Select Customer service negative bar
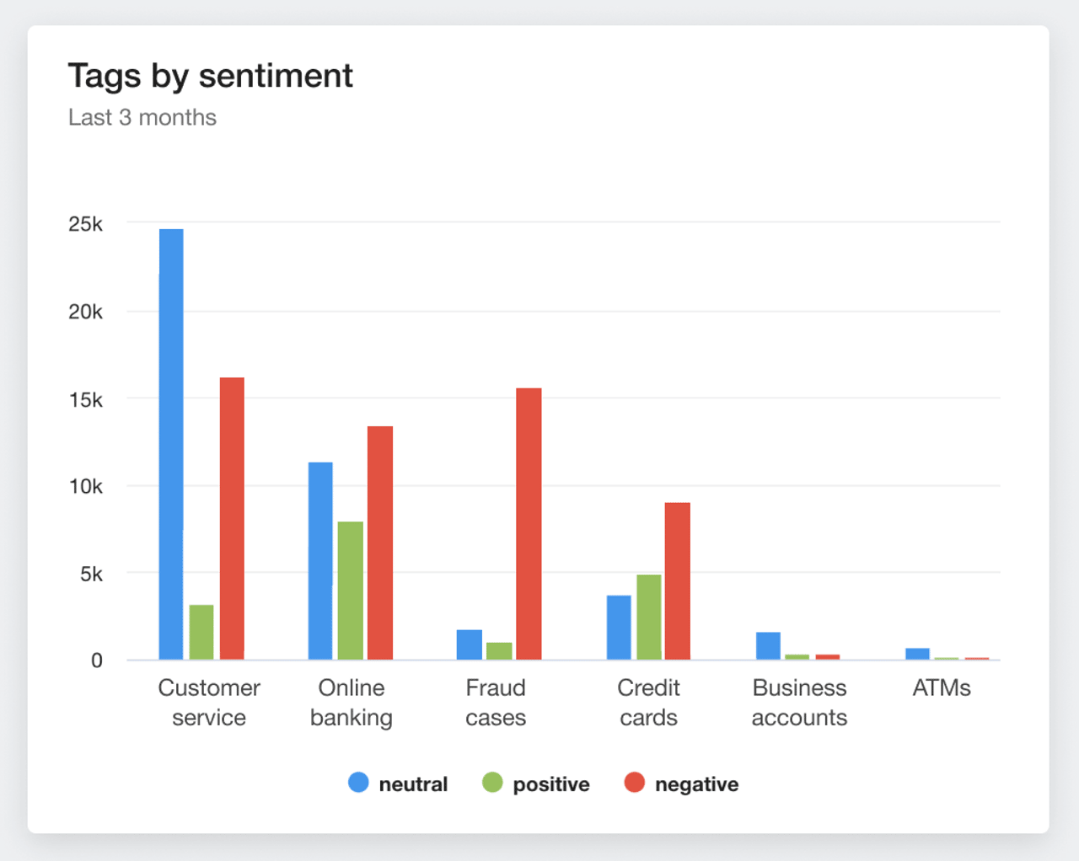1079x861 pixels. (x=232, y=518)
